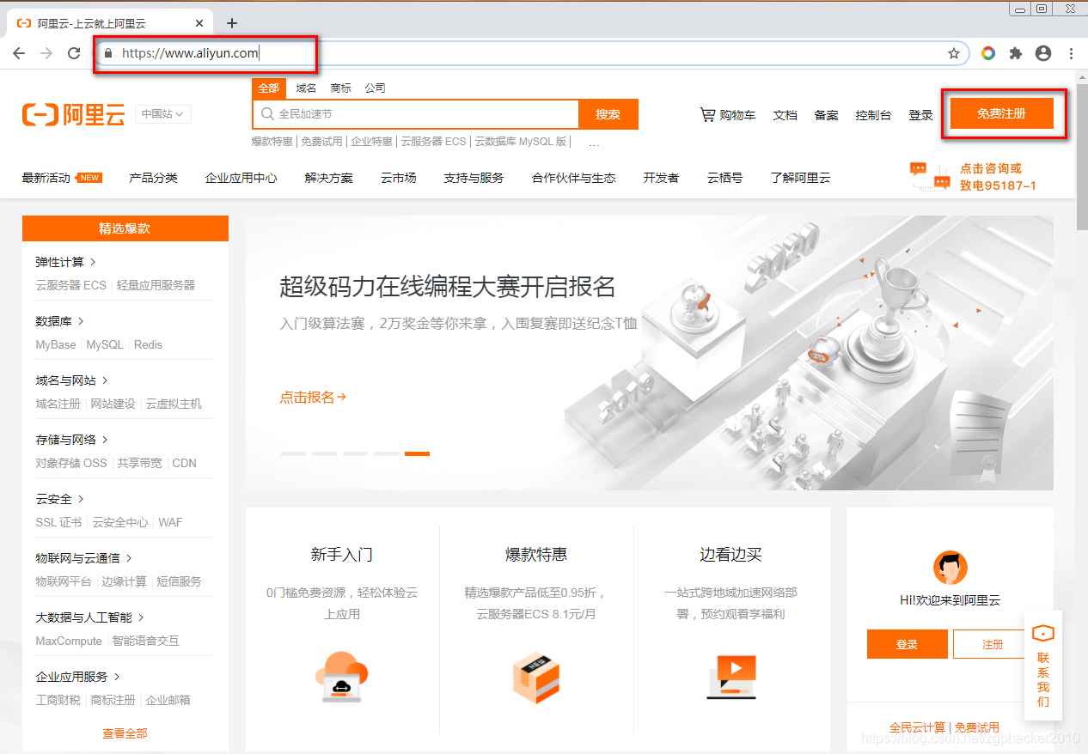The height and width of the screenshot is (754, 1088).
Task: Open the 解决方案 menu
Action: coord(329,178)
